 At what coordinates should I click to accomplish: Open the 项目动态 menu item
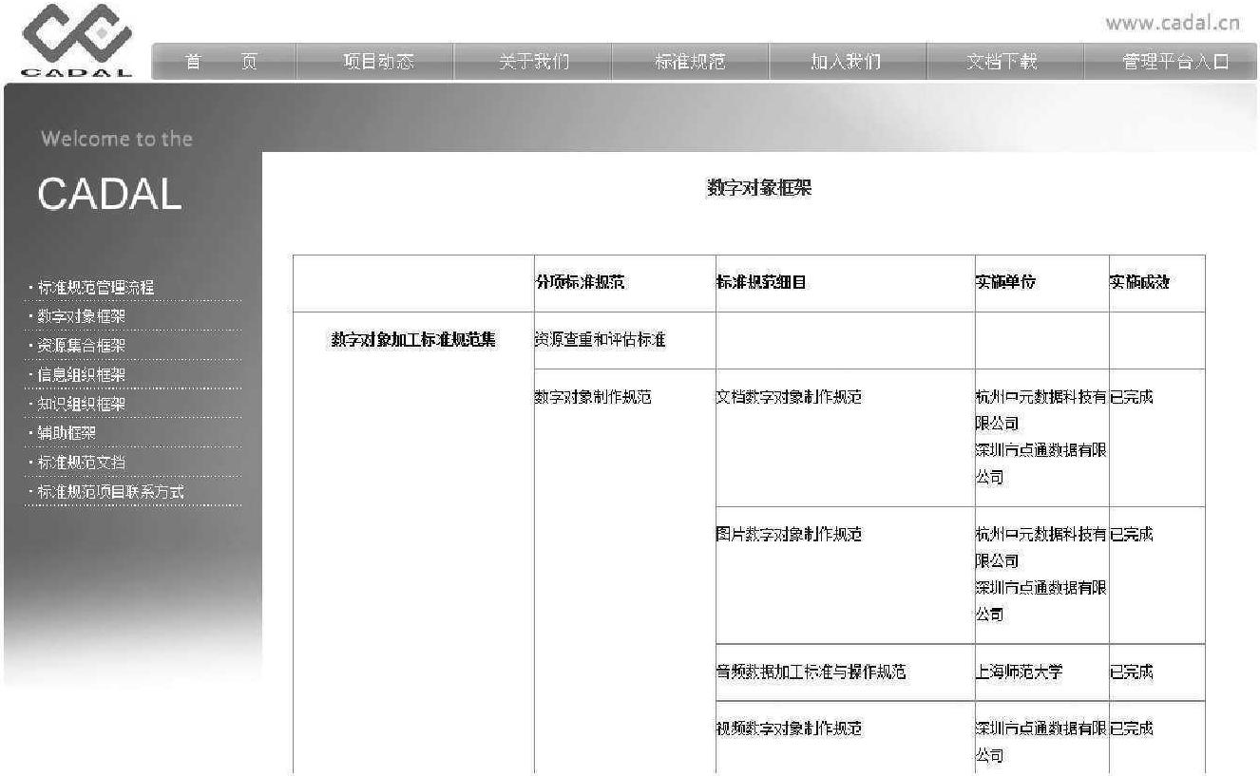(378, 63)
